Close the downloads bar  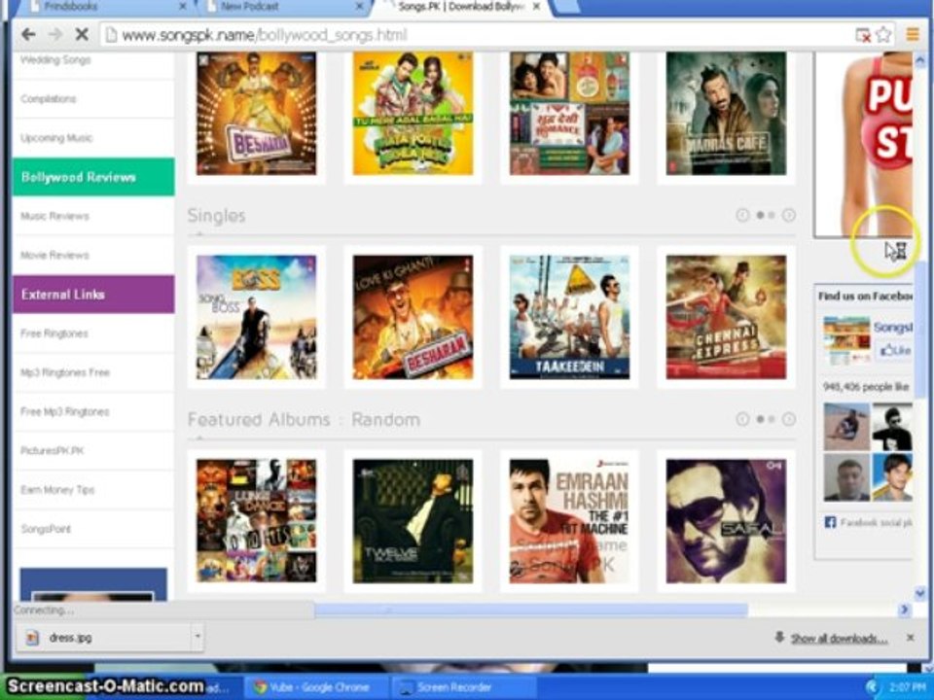point(910,638)
